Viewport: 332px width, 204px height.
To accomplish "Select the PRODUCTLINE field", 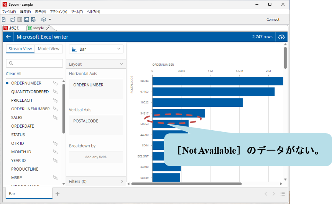I will click(25, 169).
